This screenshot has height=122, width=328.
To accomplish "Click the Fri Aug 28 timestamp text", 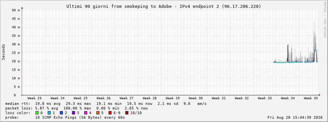I will (295, 117).
